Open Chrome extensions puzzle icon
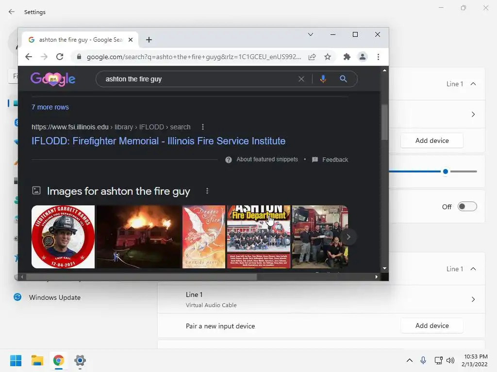This screenshot has width=497, height=372. click(347, 57)
